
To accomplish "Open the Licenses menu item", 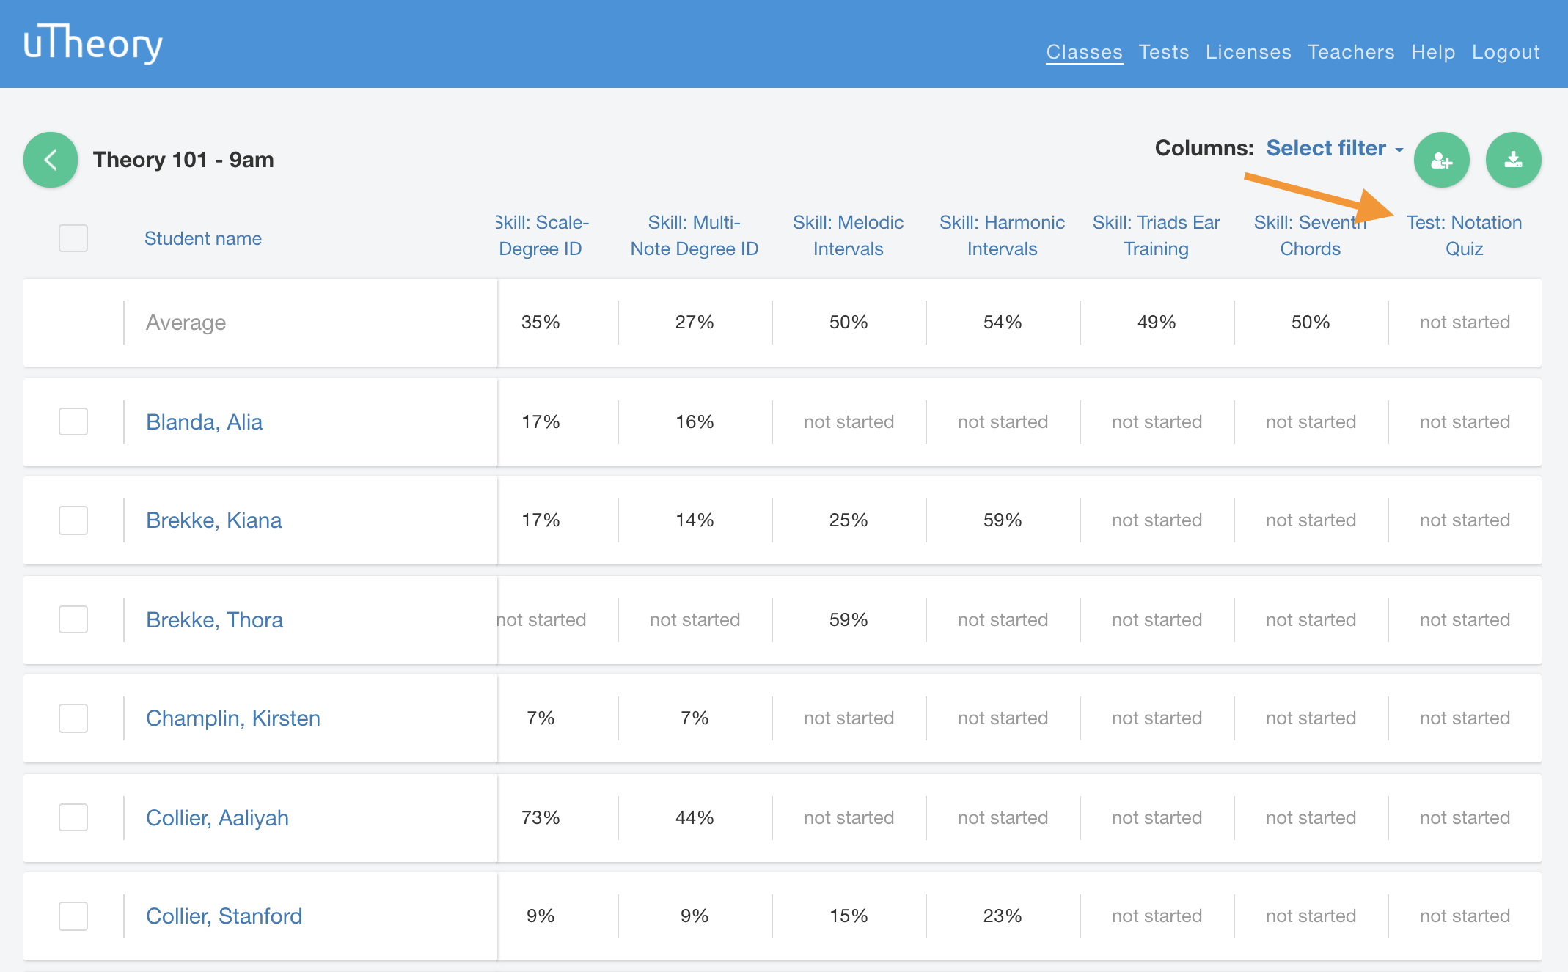I will [x=1248, y=52].
